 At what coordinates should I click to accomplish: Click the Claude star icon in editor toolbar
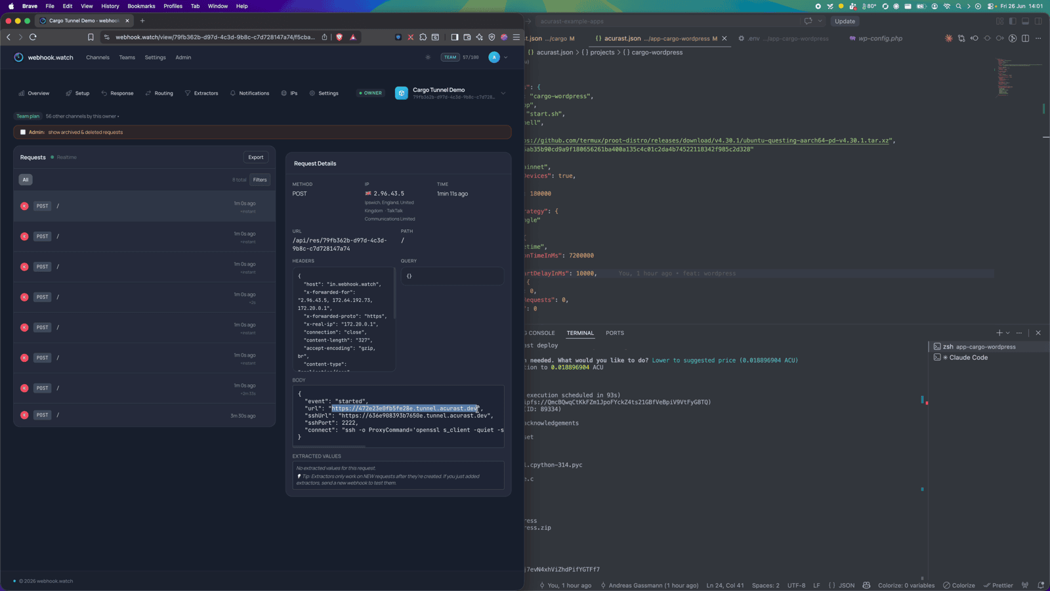(949, 39)
